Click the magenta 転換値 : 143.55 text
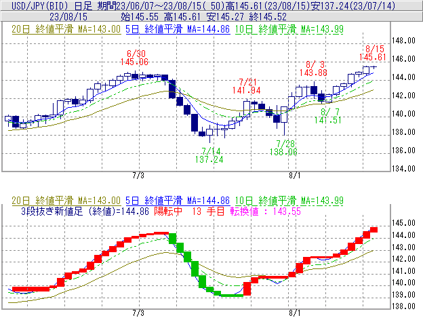Screen dimensions: 423x322 pos(266,212)
